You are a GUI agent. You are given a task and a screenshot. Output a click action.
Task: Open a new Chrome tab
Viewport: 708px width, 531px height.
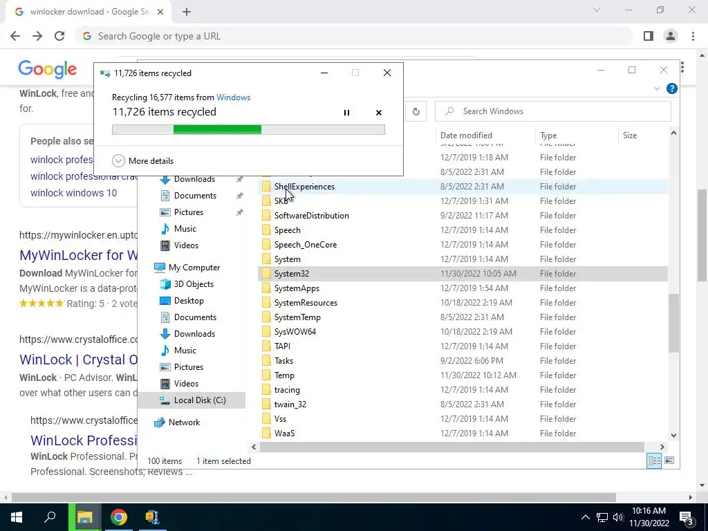[187, 12]
